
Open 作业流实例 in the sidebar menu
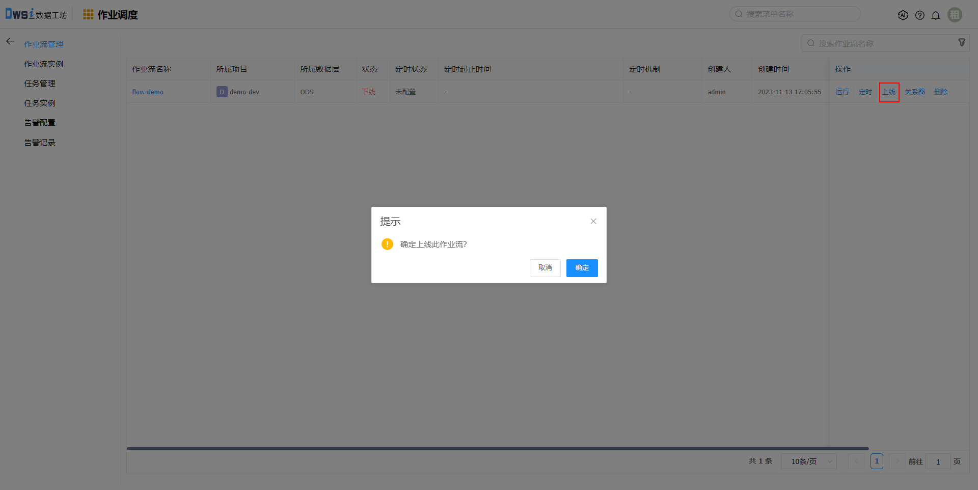click(x=44, y=64)
